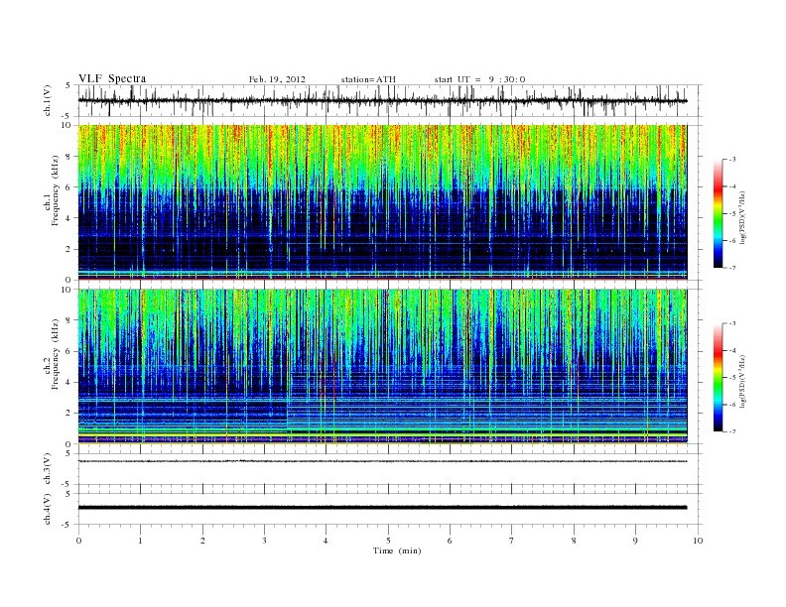
Task: Click the 2 kHz tick on ch.2 frequency axis
Action: click(x=69, y=414)
